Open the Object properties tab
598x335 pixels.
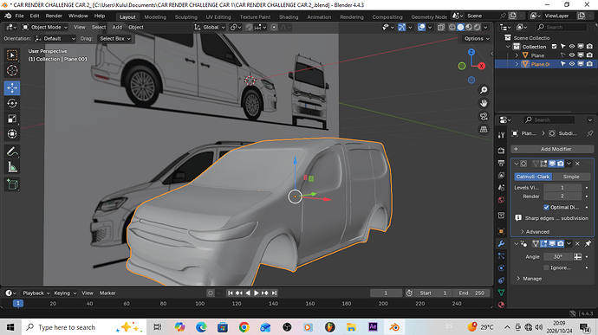pos(501,231)
